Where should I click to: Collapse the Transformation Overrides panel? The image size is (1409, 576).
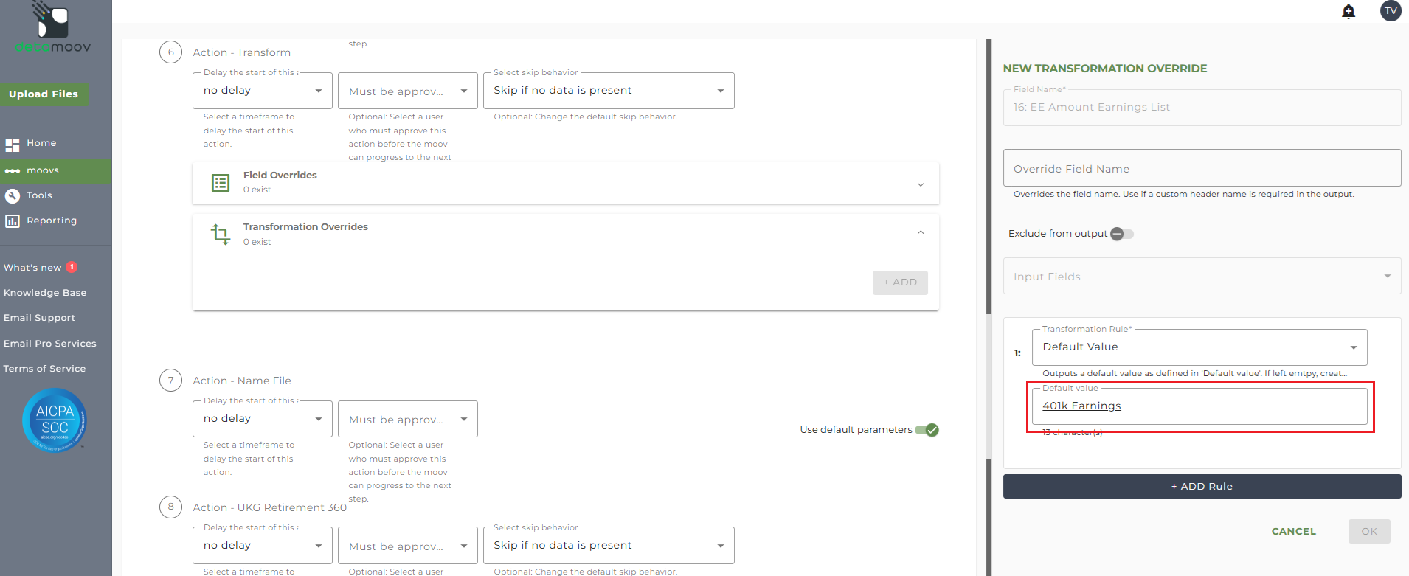point(920,233)
